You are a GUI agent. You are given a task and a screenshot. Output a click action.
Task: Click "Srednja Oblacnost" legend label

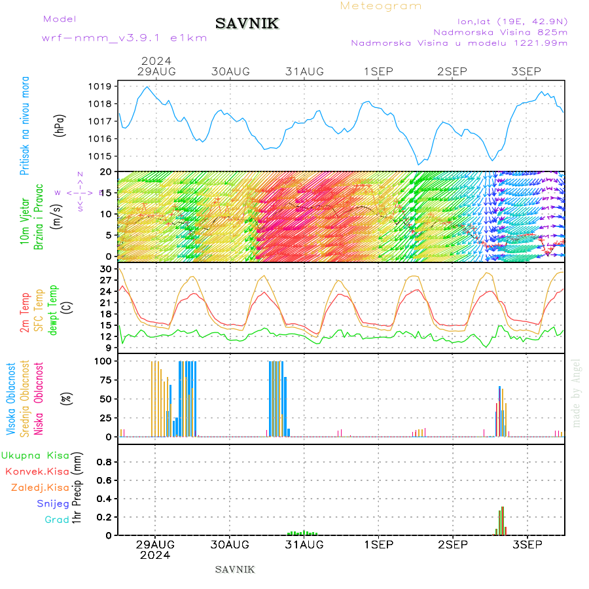click(24, 399)
